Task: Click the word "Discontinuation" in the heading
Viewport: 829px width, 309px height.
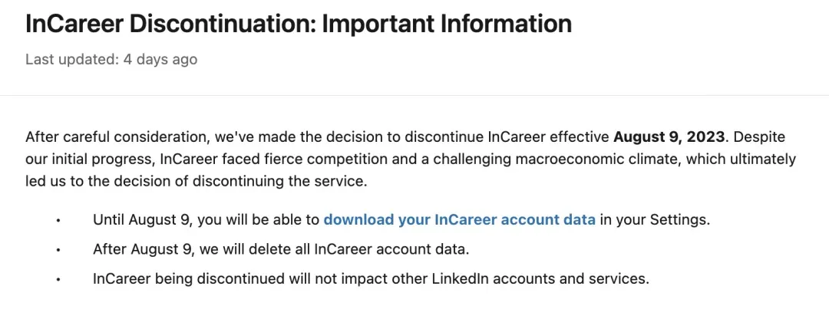Action: click(x=221, y=24)
